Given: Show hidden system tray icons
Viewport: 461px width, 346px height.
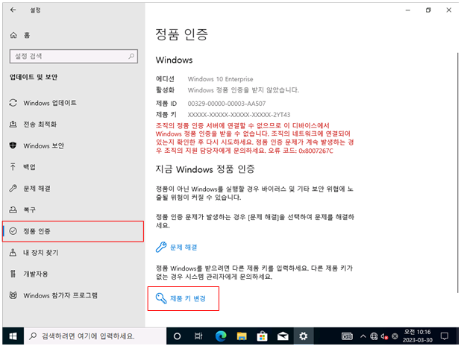Looking at the screenshot, I should [363, 336].
